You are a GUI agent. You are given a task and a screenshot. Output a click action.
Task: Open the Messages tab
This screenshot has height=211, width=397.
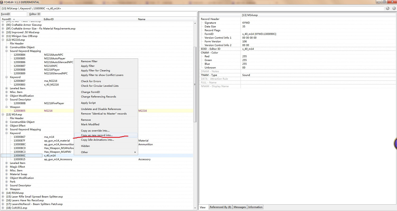240,207
